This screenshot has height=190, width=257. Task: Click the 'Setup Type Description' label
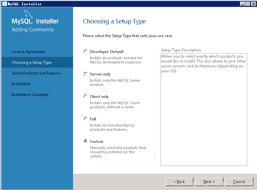pyautogui.click(x=181, y=50)
